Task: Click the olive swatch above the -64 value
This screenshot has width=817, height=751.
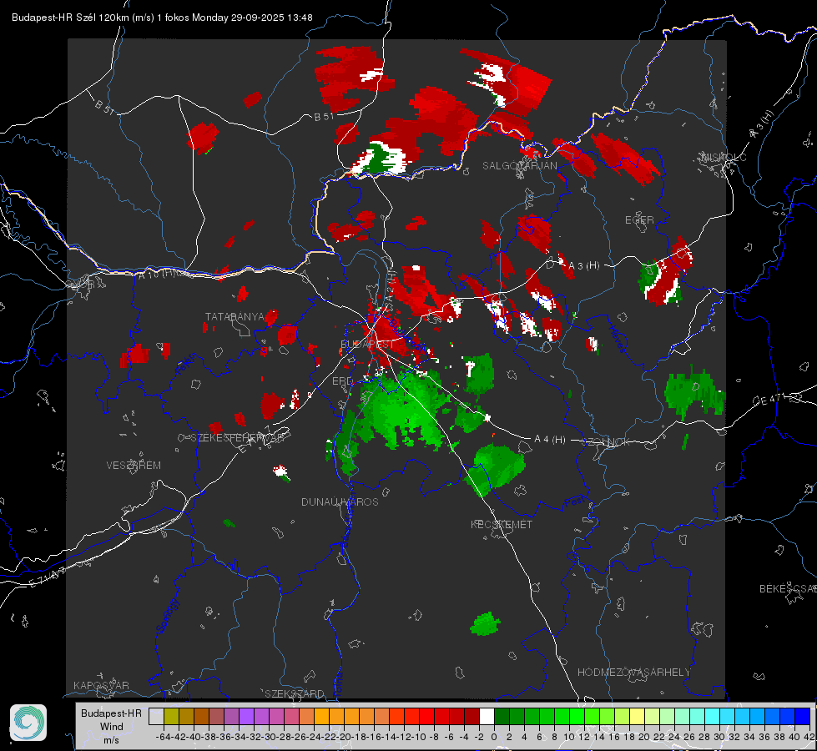Action: point(171,716)
